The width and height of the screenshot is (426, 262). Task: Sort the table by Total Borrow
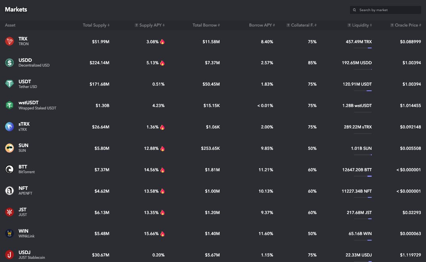tap(206, 25)
